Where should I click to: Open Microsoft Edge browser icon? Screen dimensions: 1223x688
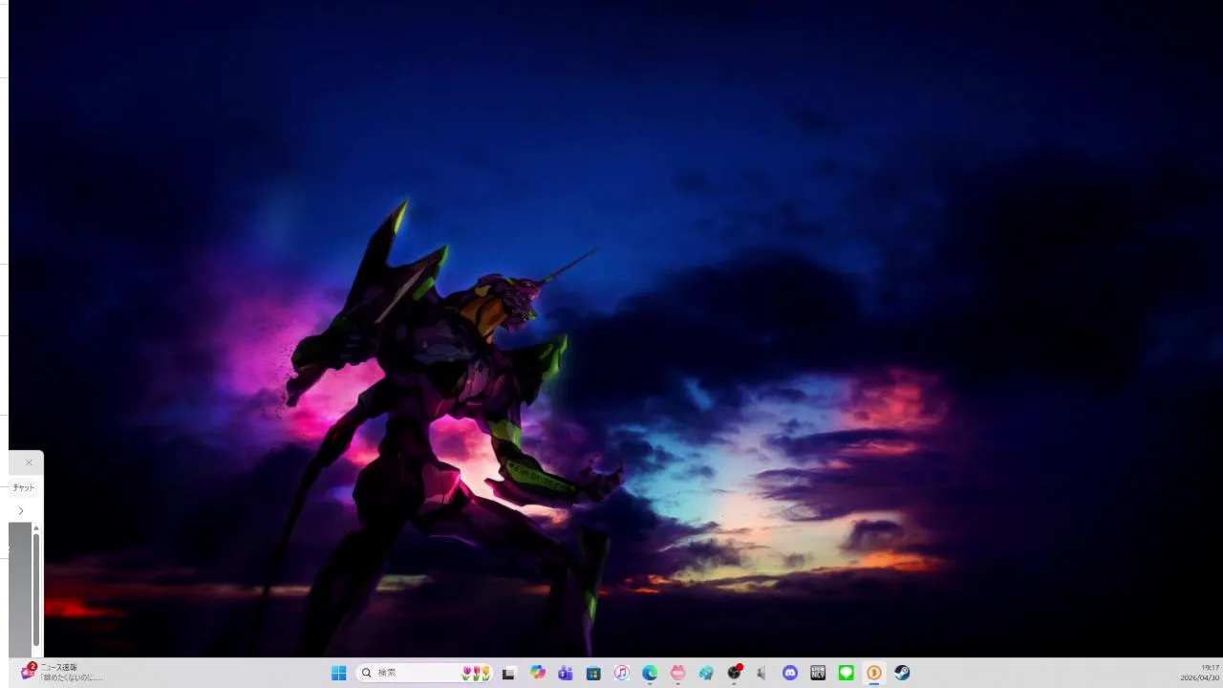tap(650, 673)
